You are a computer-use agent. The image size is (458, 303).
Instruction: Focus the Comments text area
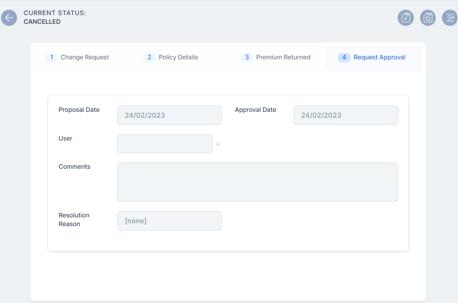coord(257,182)
